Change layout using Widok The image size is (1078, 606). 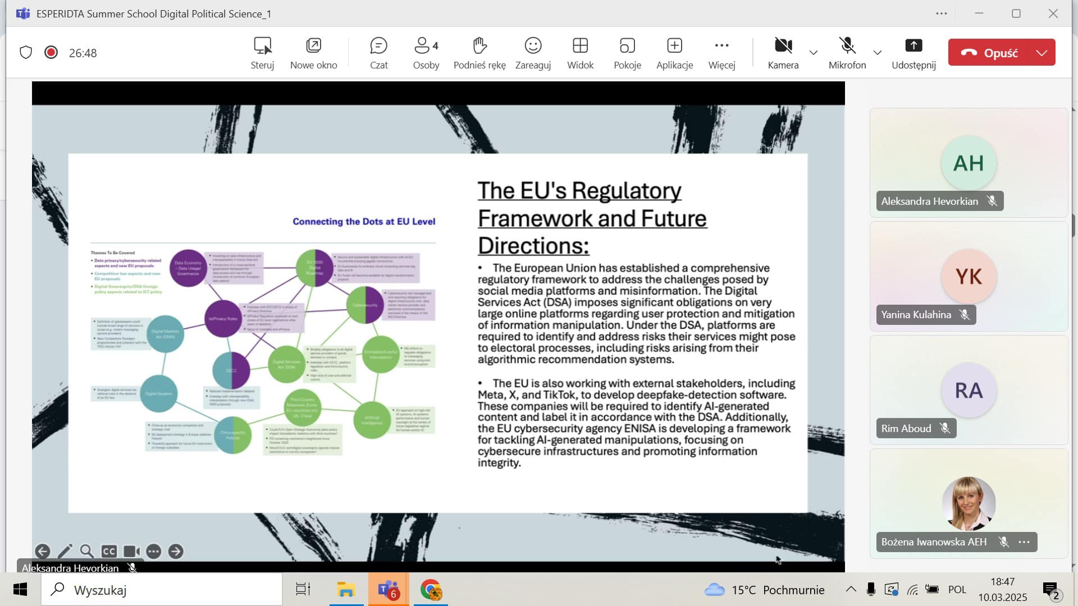(x=580, y=53)
